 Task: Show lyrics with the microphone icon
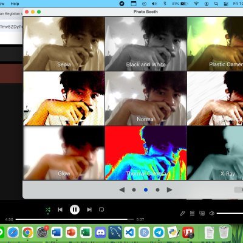[x=182, y=213]
